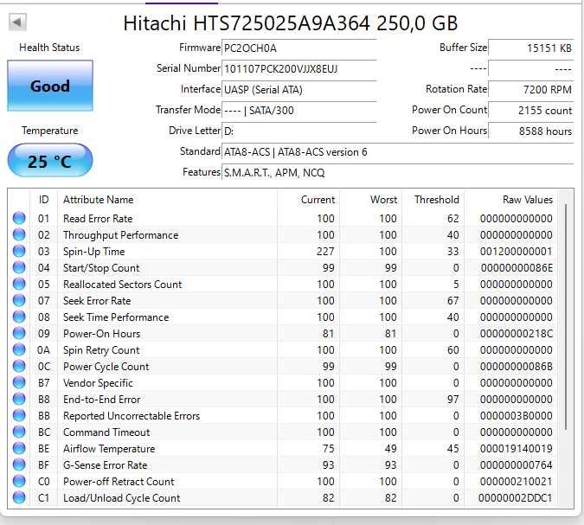Viewport: 584px width, 525px height.
Task: Click the End-to-End Error threshold 97
Action: (x=452, y=399)
